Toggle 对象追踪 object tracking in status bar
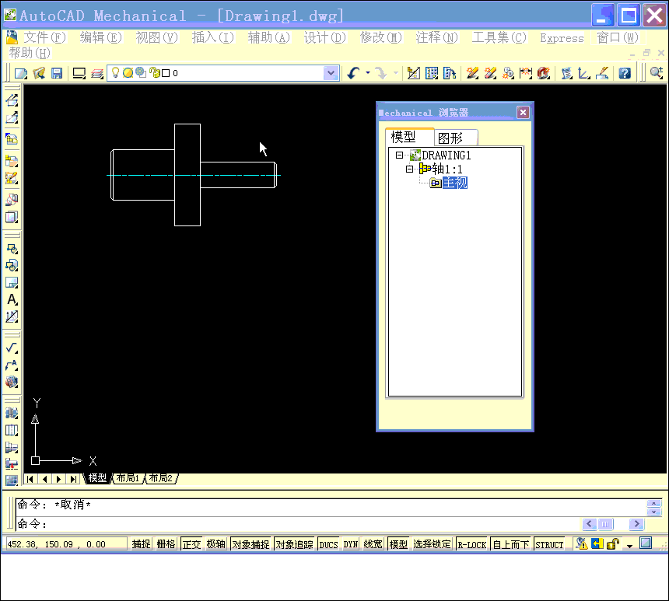 pos(294,544)
